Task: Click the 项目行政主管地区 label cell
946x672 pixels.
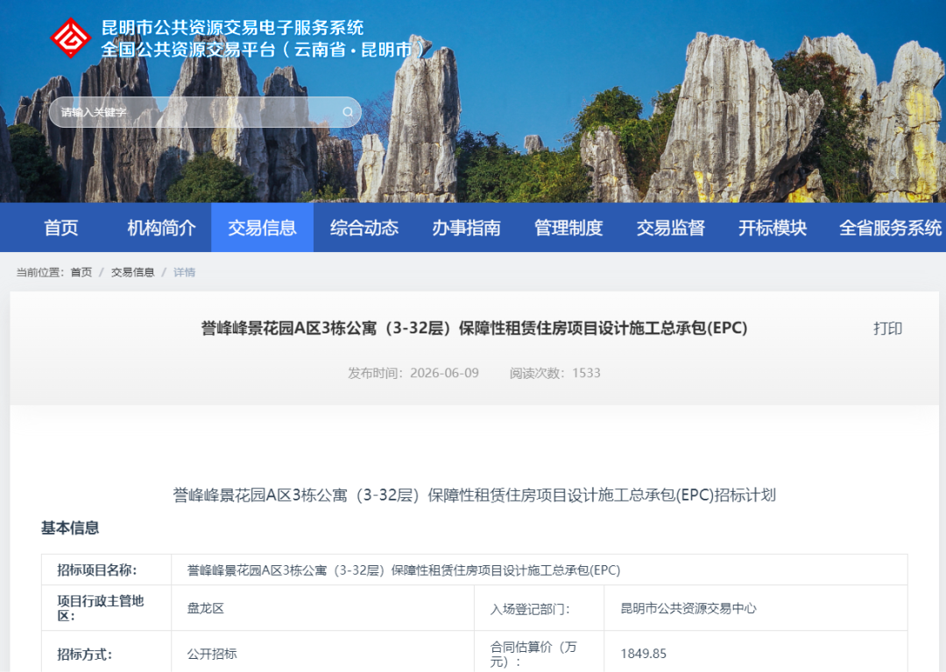Action: pos(106,608)
